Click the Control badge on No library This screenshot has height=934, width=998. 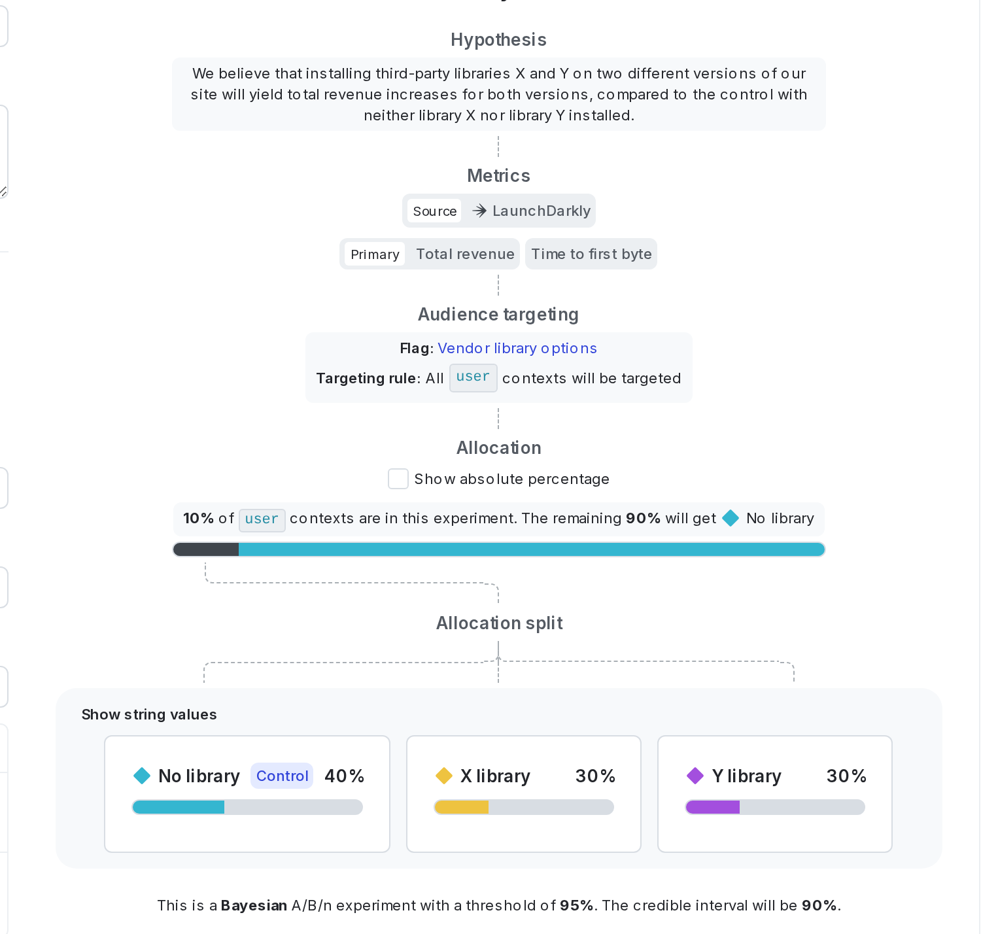tap(282, 776)
